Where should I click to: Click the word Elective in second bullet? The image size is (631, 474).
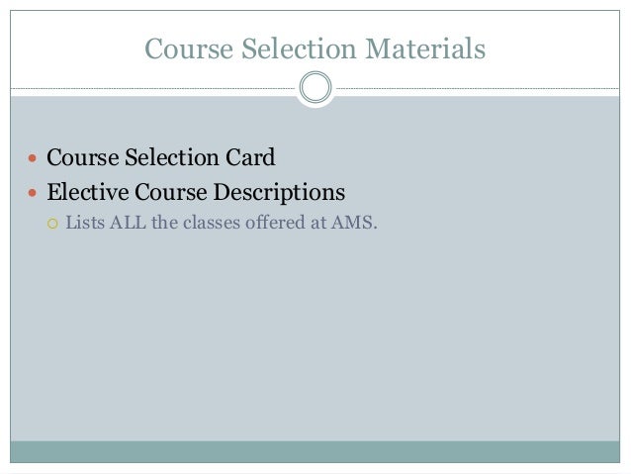88,192
